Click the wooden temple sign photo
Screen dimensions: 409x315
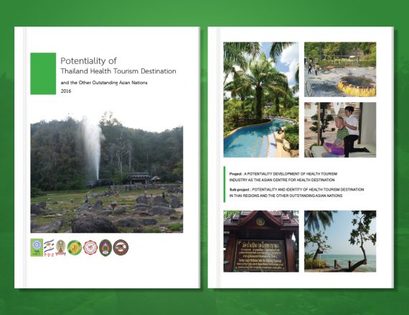[x=261, y=241]
